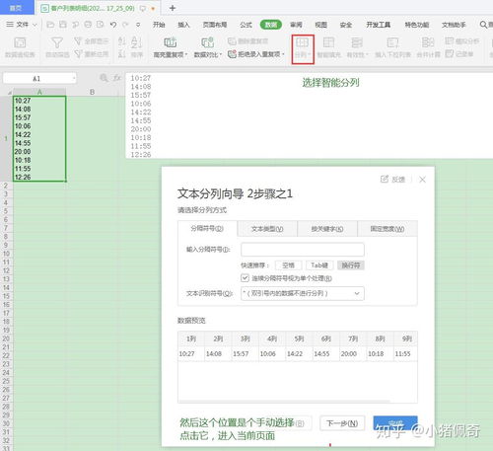Screen dimensions: 493x451
Task: Switch to the 公式 ribbon tab
Action: 246,25
